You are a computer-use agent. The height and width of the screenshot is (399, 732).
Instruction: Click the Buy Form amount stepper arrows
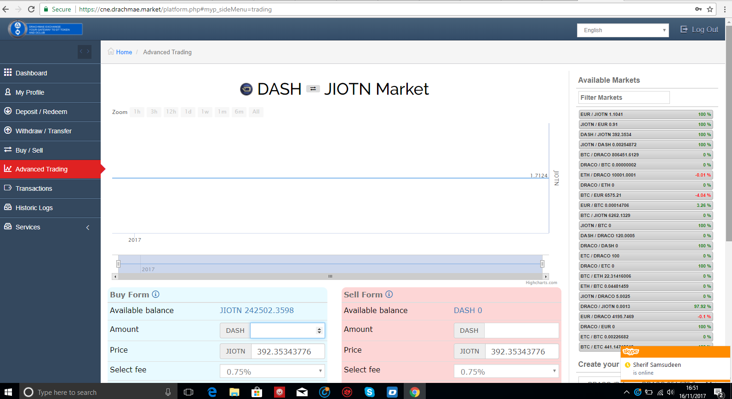319,331
